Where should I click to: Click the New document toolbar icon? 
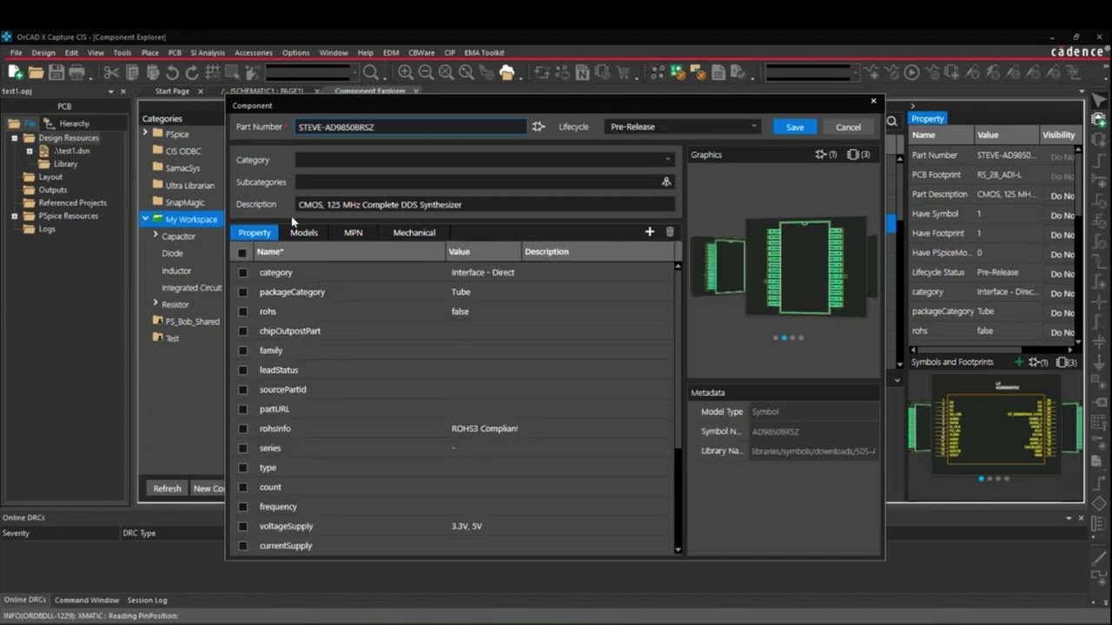tap(16, 73)
